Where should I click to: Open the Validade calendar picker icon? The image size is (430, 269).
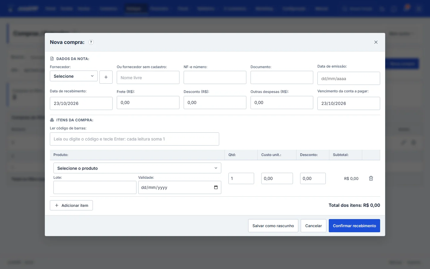[216, 187]
